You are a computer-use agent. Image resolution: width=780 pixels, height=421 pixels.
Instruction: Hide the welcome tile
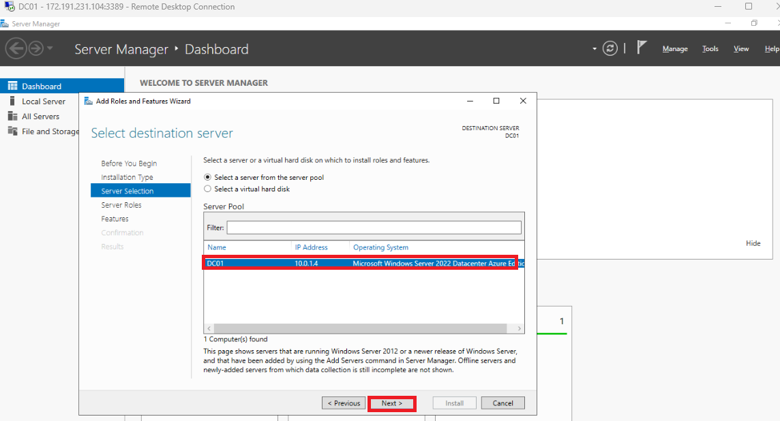coord(753,243)
